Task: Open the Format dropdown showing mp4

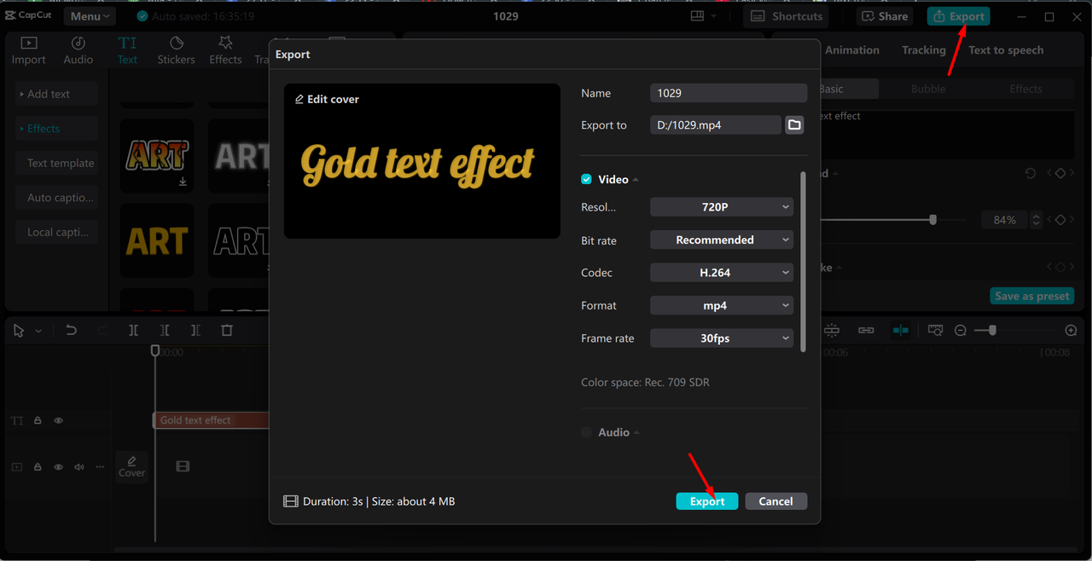Action: (722, 305)
